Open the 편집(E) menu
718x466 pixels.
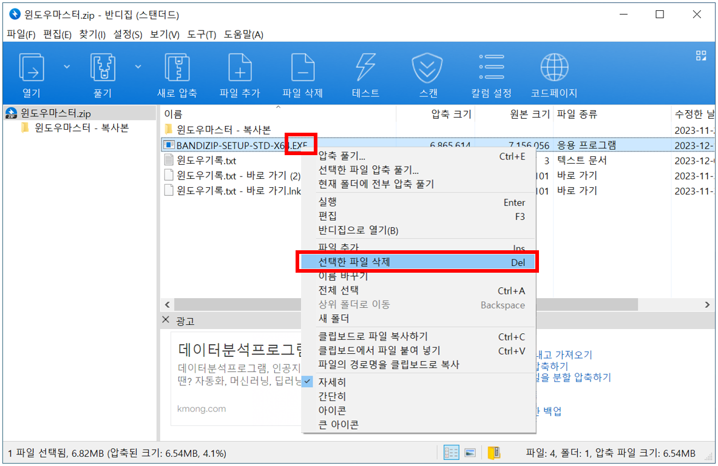[57, 35]
